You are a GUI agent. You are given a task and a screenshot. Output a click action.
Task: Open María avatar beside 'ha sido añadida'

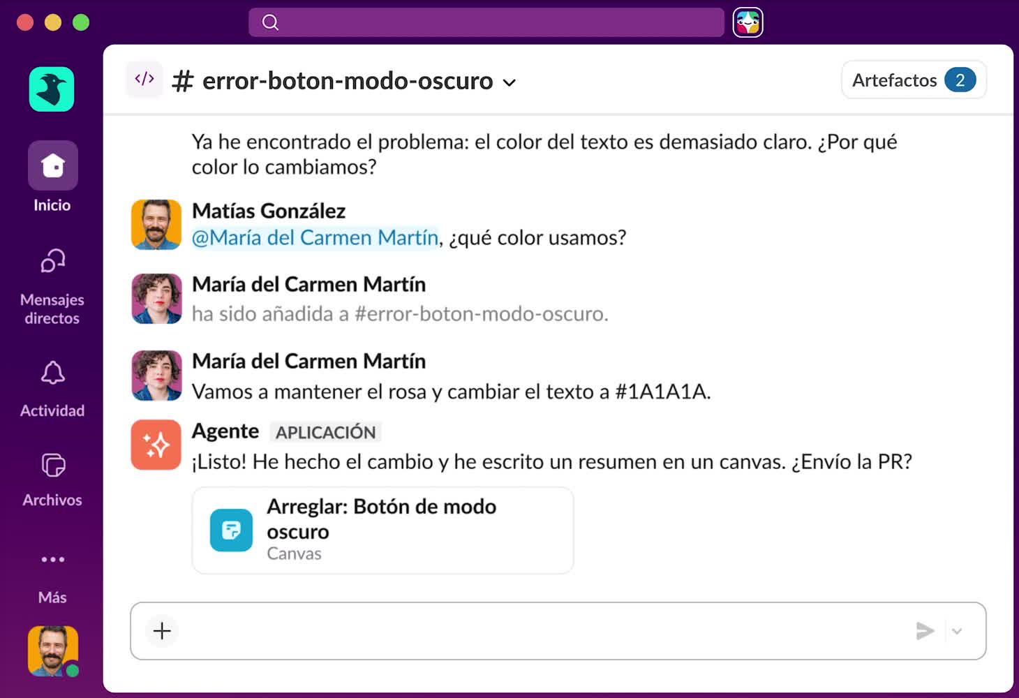[156, 299]
